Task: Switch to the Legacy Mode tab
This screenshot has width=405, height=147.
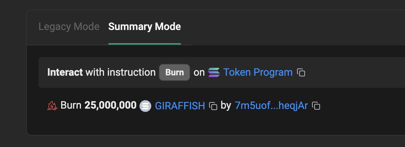Action: [x=69, y=27]
